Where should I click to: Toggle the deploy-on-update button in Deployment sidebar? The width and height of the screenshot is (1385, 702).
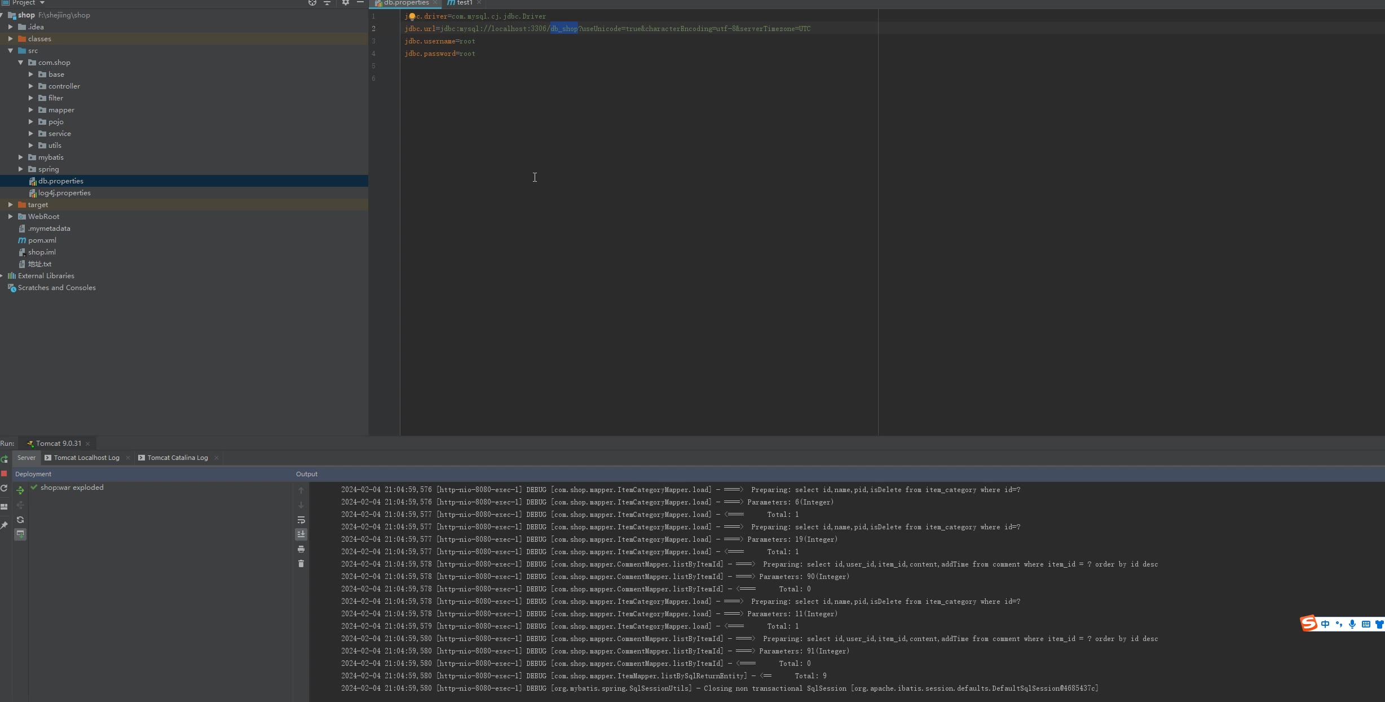pyautogui.click(x=20, y=534)
